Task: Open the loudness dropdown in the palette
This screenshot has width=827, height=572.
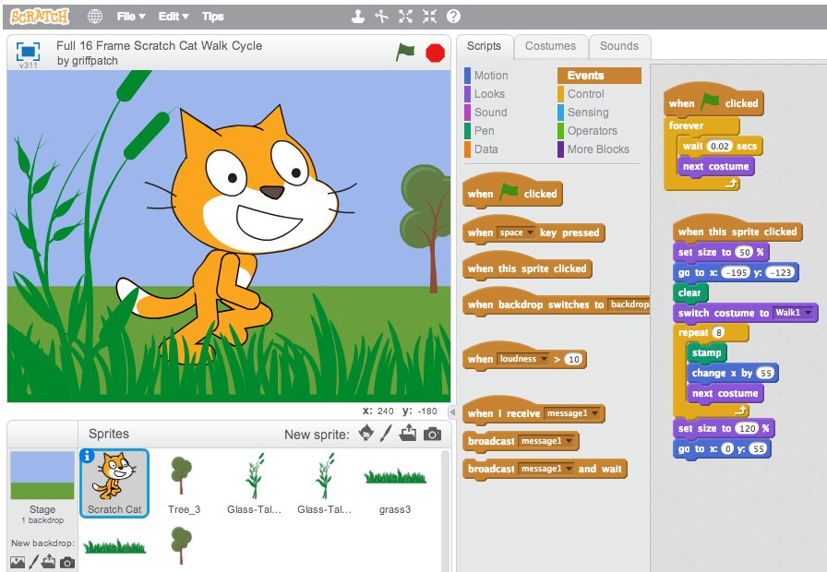Action: (522, 359)
